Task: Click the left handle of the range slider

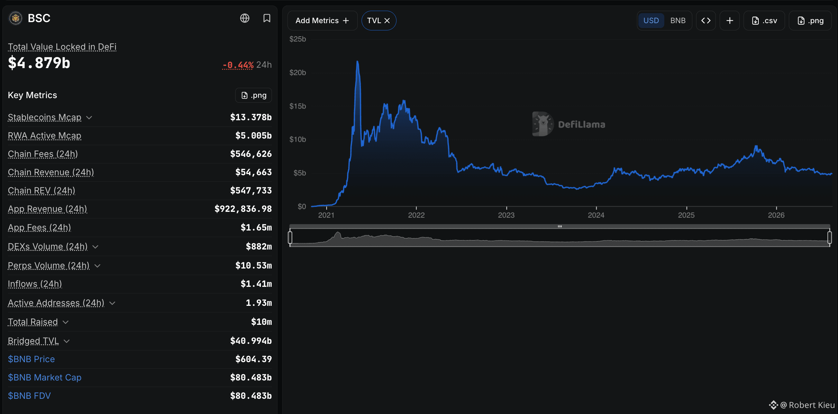Action: pyautogui.click(x=290, y=237)
